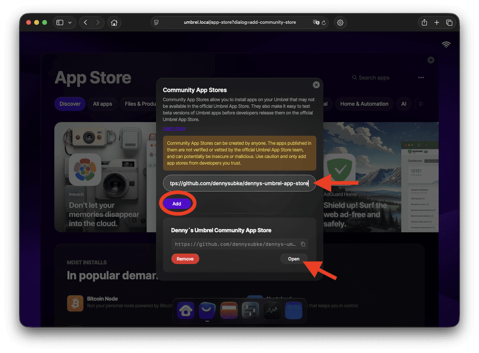The width and height of the screenshot is (479, 353).
Task: Open the Settings sliders icon in the dock
Action: click(x=250, y=310)
